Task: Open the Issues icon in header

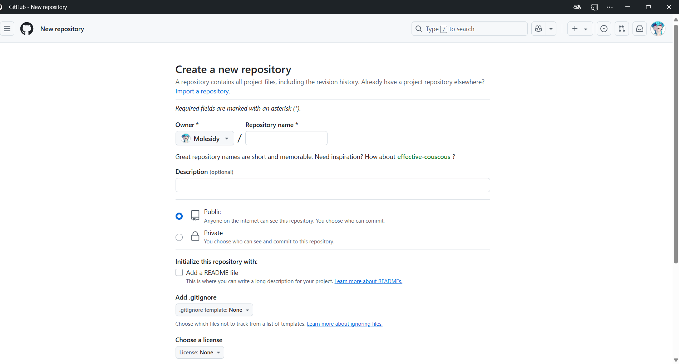Action: [x=604, y=29]
